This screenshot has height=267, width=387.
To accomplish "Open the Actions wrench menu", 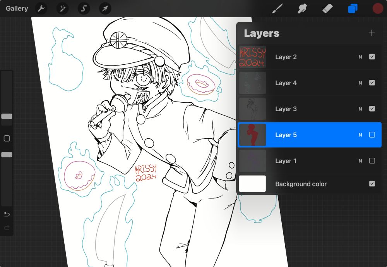I will [x=41, y=9].
